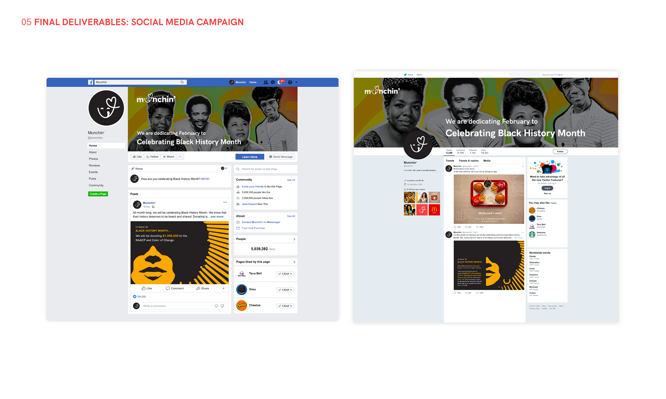Click Search for posts on this Page field
This screenshot has height=399, width=666.
point(266,169)
